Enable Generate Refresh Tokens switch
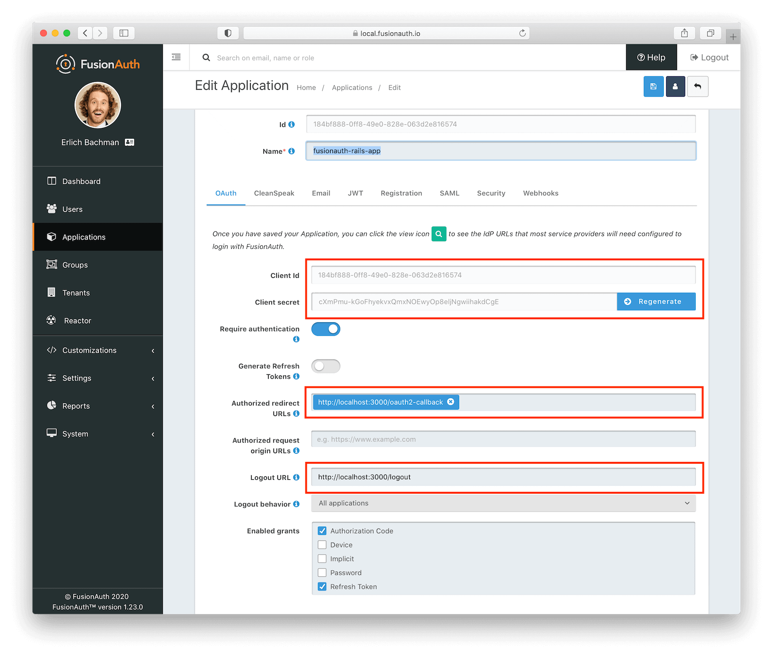Screen dimensions: 773x657 pos(326,366)
